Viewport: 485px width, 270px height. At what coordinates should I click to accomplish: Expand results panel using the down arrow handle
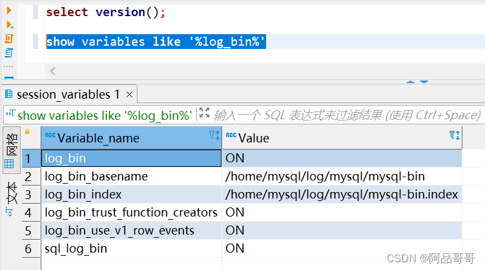pos(424,82)
